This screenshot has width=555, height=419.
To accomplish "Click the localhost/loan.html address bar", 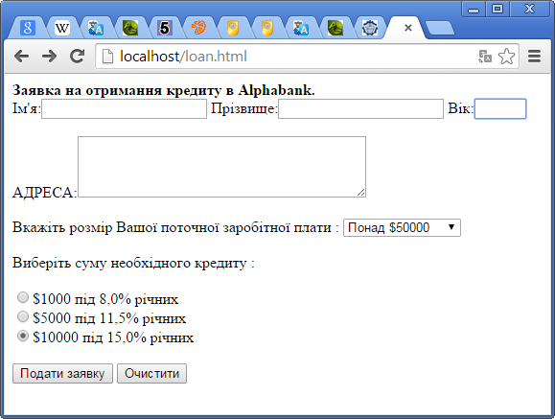I will coord(287,57).
